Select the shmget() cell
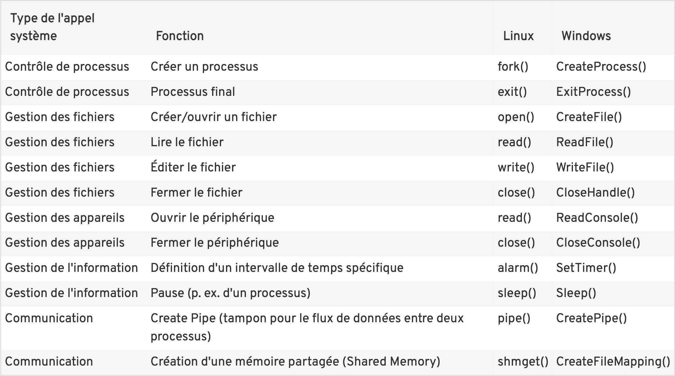Screen dimensions: 675x376 click(523, 362)
